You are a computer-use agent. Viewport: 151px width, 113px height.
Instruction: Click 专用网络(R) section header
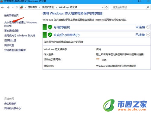(62, 27)
